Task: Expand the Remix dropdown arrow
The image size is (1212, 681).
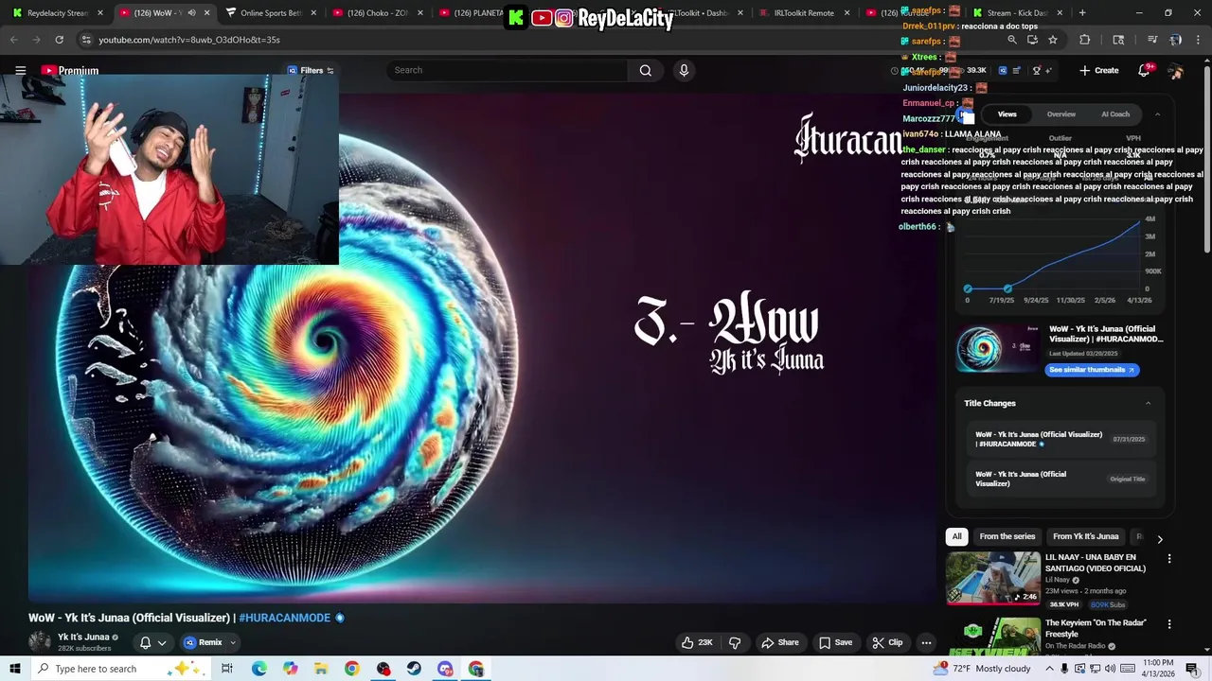Action: [233, 642]
